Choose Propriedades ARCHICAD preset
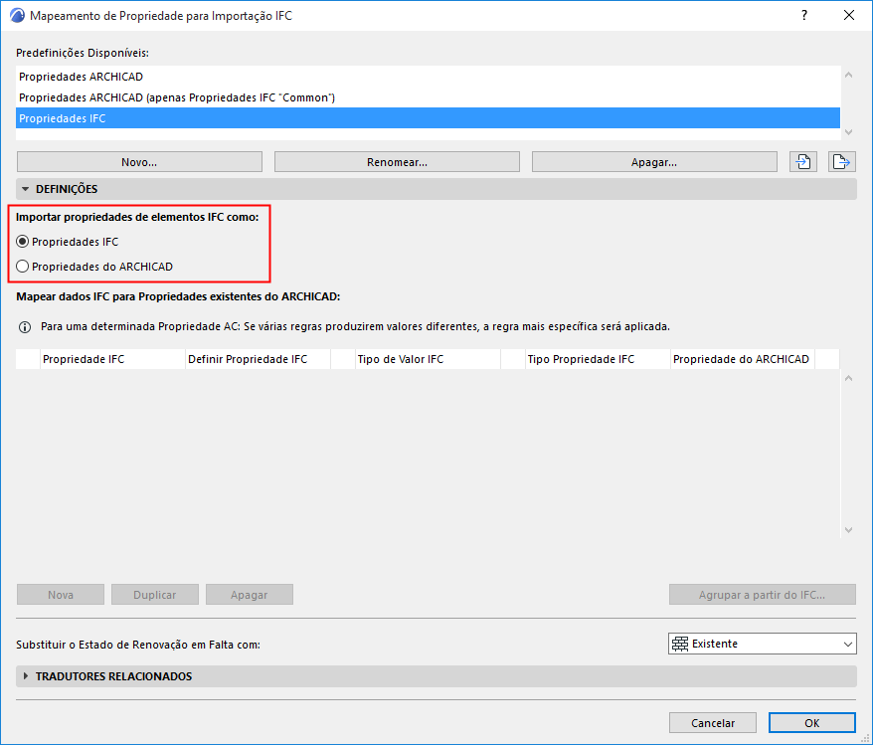Viewport: 873px width, 745px height. click(x=428, y=77)
